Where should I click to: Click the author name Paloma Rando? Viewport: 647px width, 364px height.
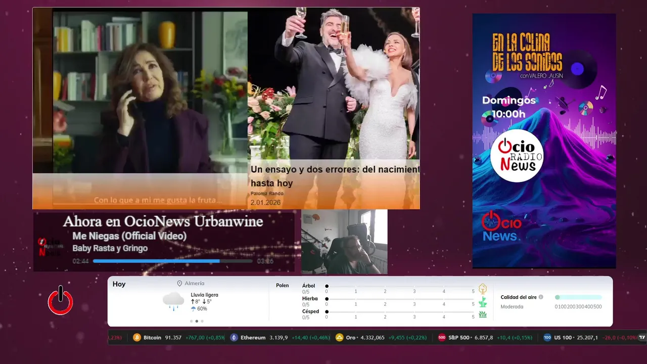267,194
